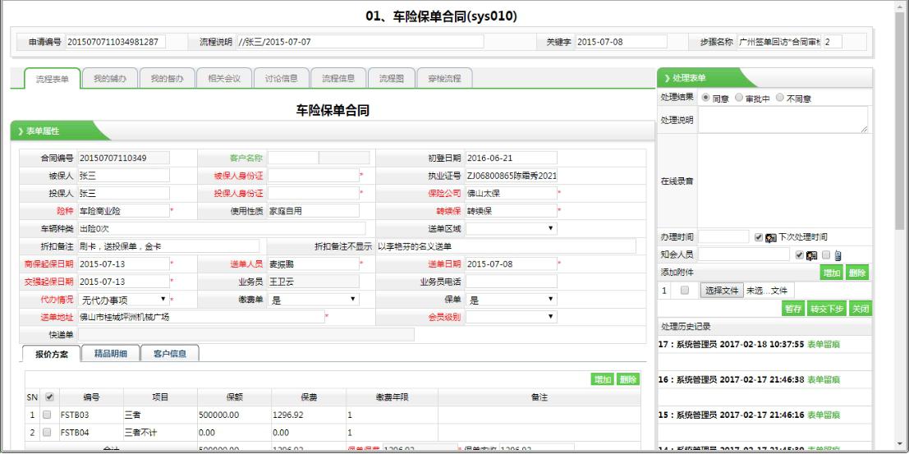The image size is (909, 454).
Task: Click the chevron icon in 表单属性 header
Action: pos(21,131)
